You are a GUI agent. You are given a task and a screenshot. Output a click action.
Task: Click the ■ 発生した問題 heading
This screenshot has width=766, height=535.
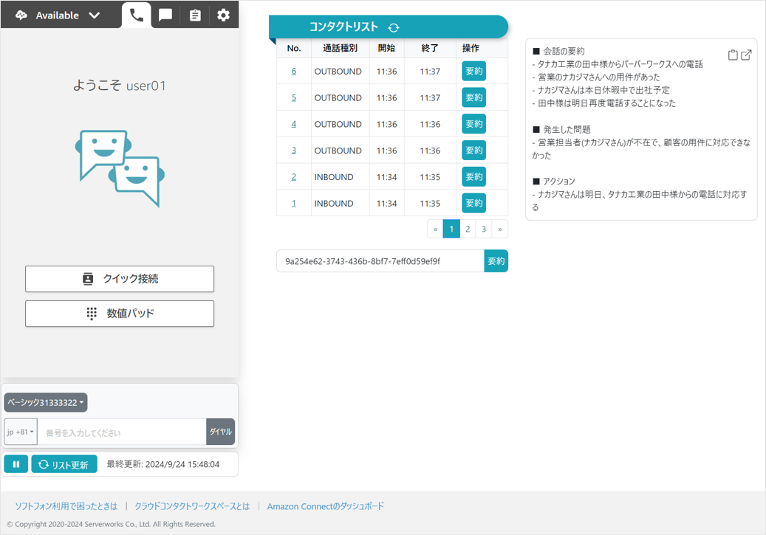[561, 129]
